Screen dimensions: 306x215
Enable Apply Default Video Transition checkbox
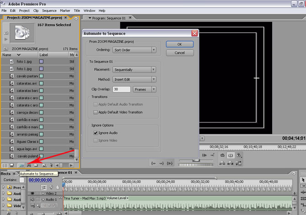(96, 112)
